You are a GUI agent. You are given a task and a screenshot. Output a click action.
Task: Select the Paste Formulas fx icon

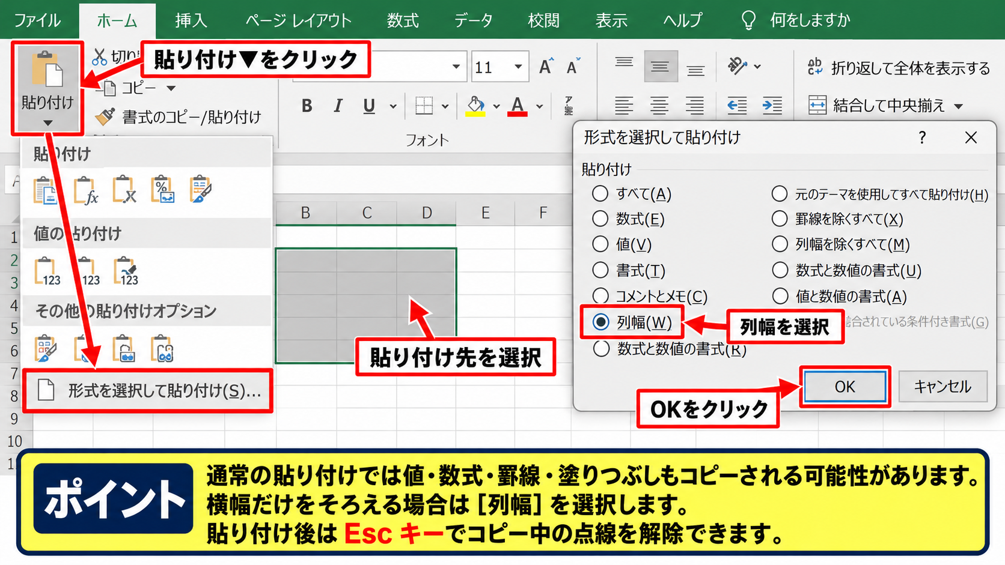tap(85, 190)
